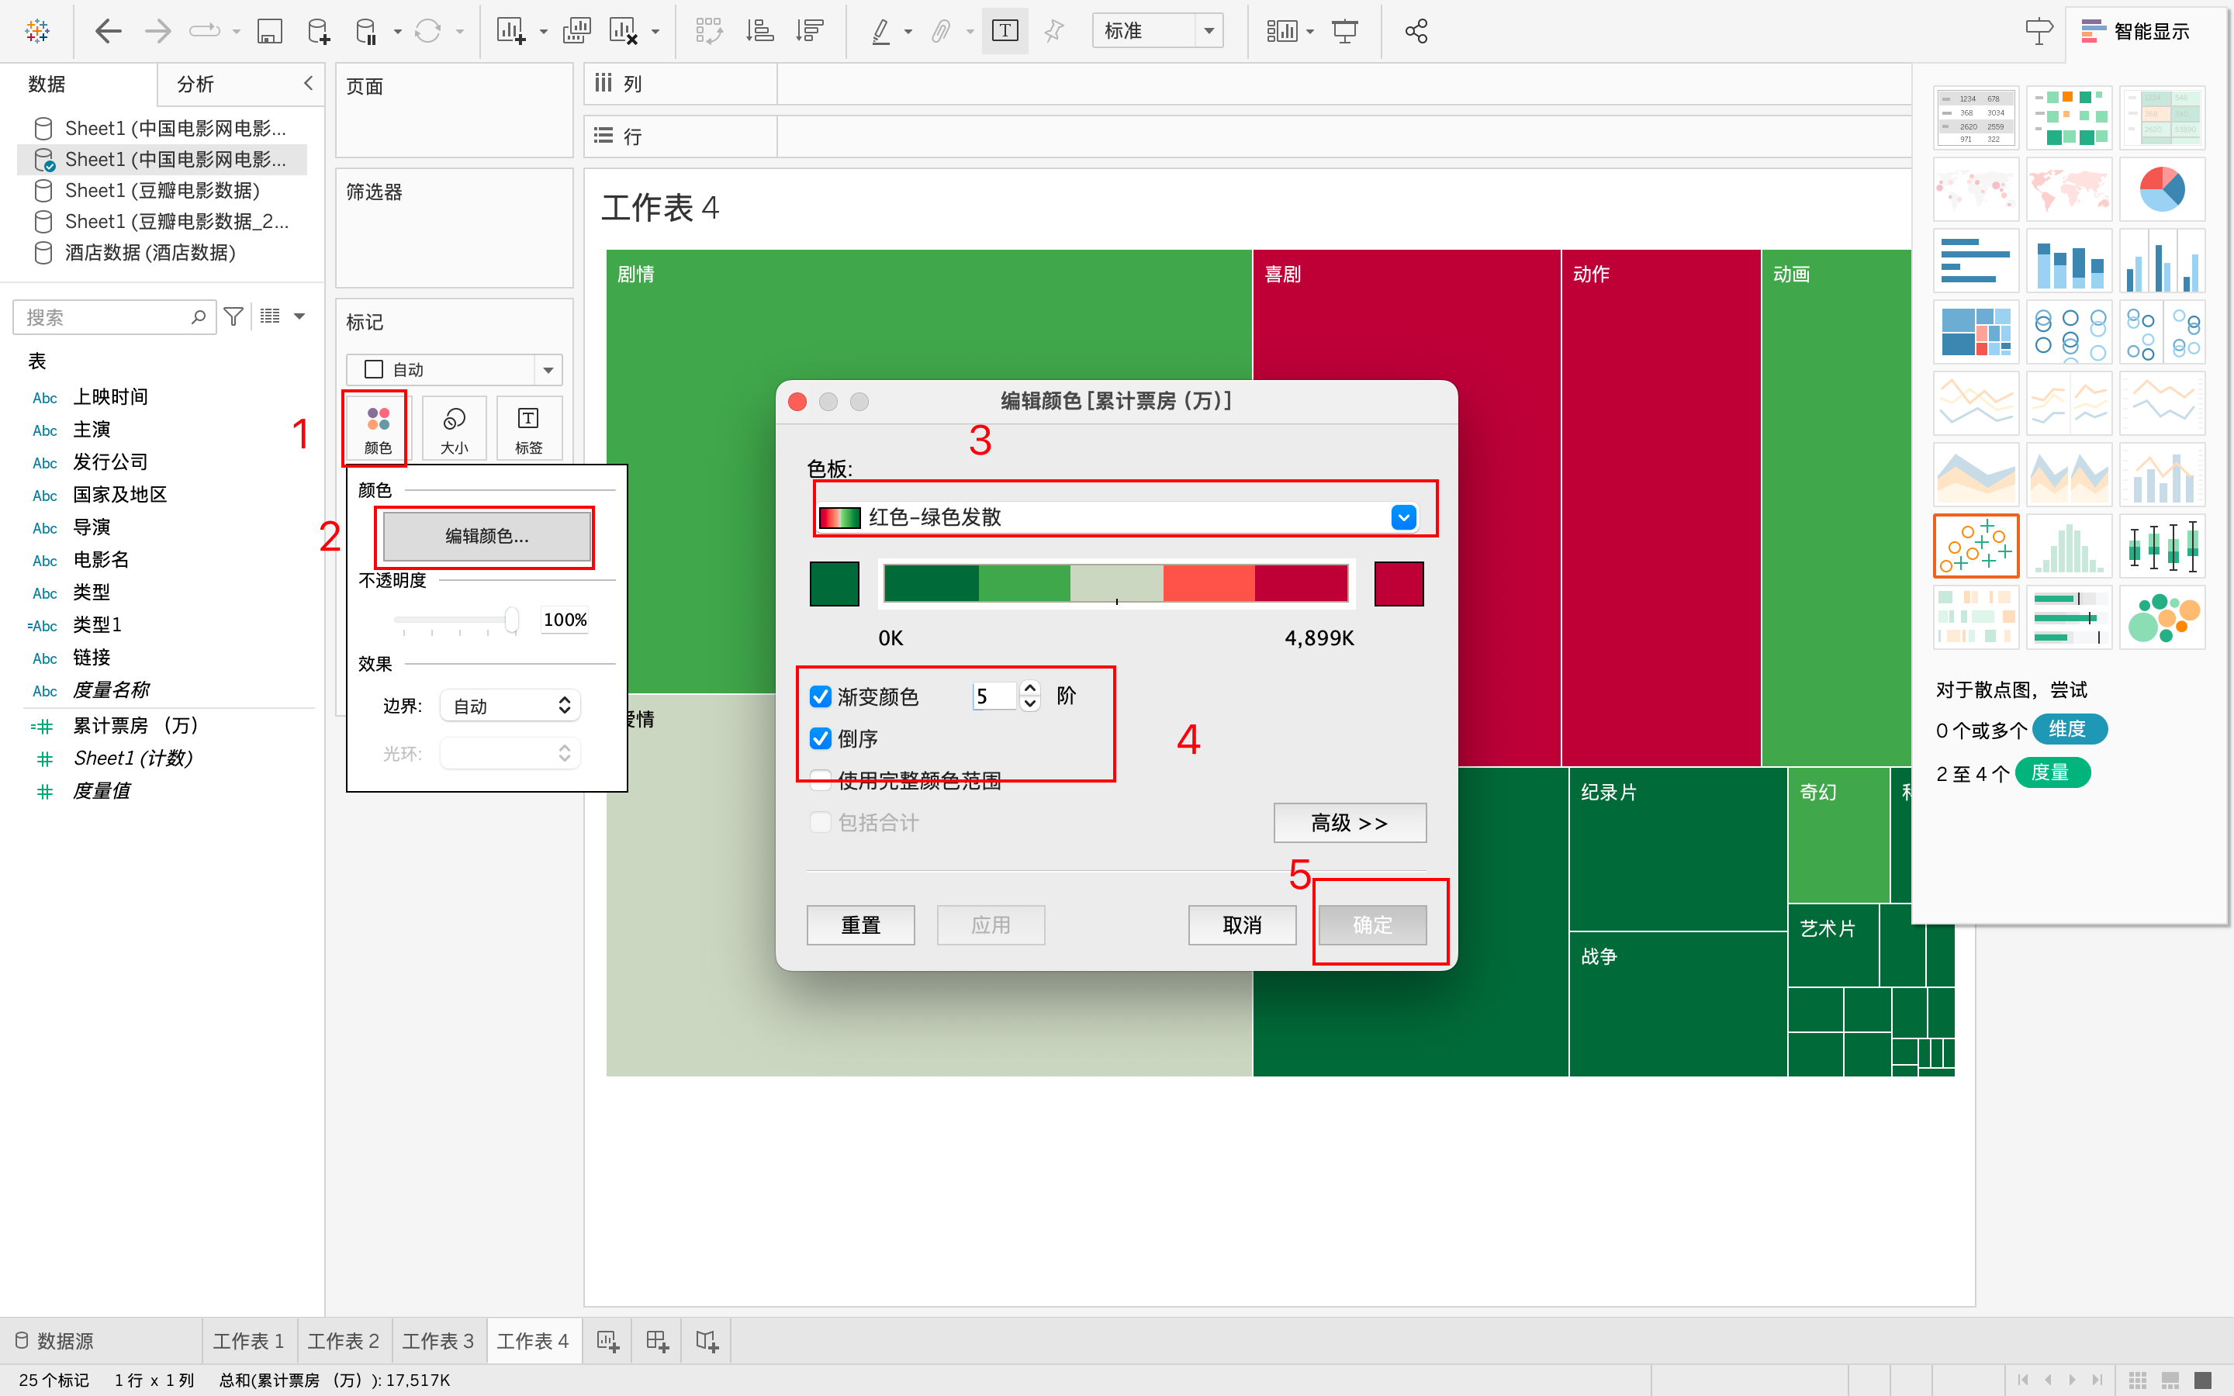Click the dark red end color swatch
Image resolution: width=2234 pixels, height=1396 pixels.
(x=1399, y=583)
